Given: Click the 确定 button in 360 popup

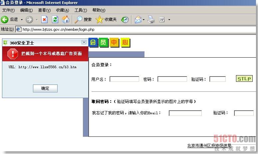Looking at the screenshot, I should (45, 88).
